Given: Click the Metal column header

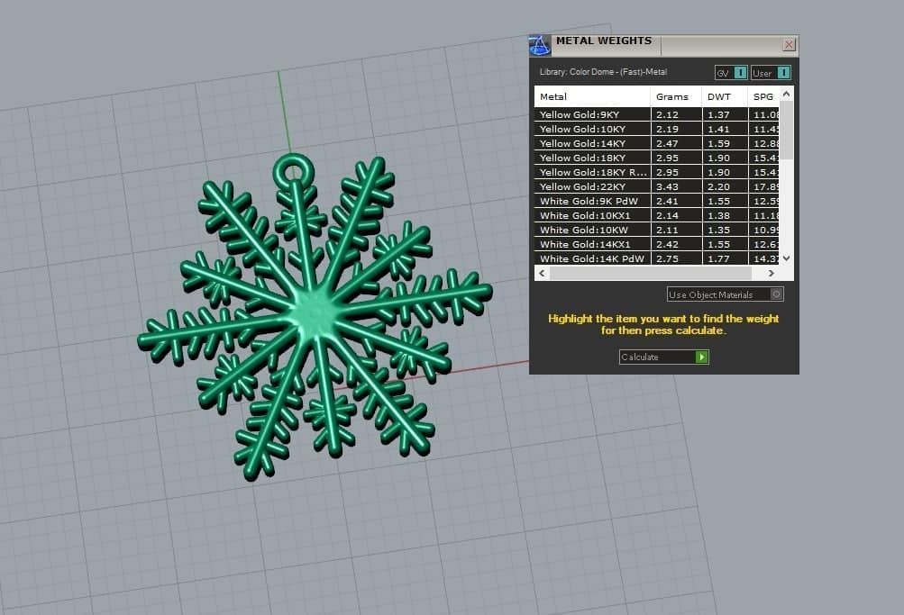Looking at the screenshot, I should coord(592,96).
